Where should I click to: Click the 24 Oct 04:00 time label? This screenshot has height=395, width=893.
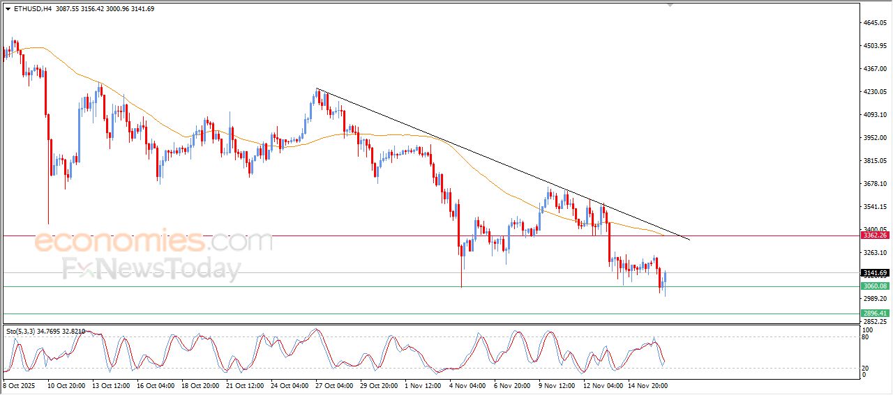(289, 385)
